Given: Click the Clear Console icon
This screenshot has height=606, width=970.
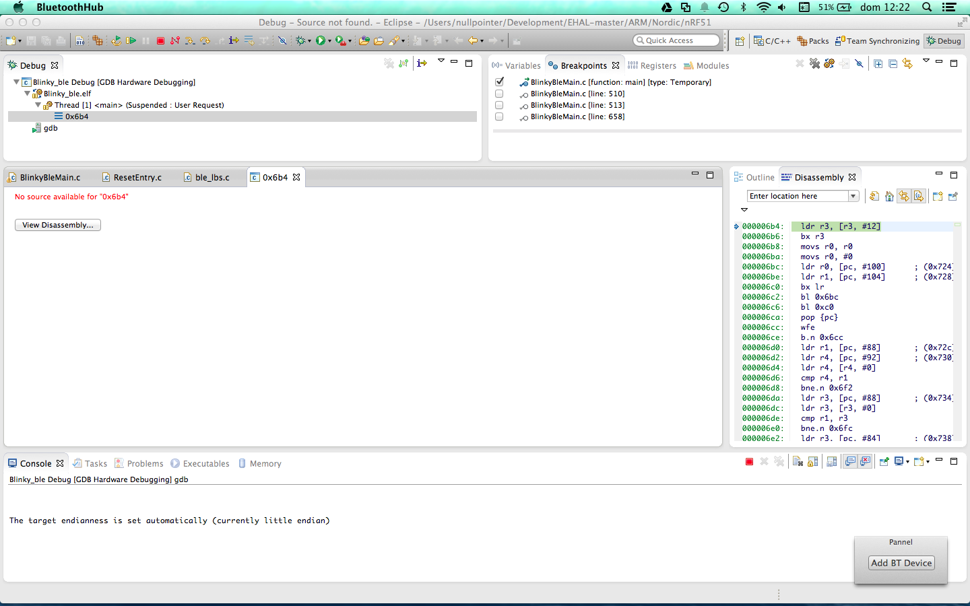Looking at the screenshot, I should pyautogui.click(x=798, y=461).
